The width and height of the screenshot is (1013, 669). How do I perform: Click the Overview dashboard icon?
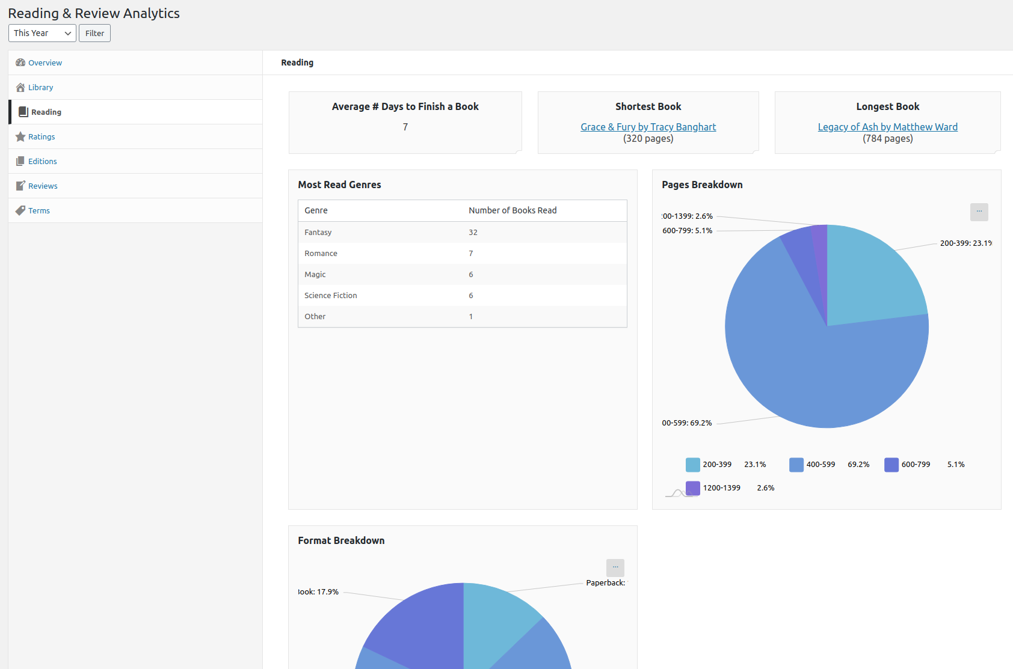[x=20, y=63]
